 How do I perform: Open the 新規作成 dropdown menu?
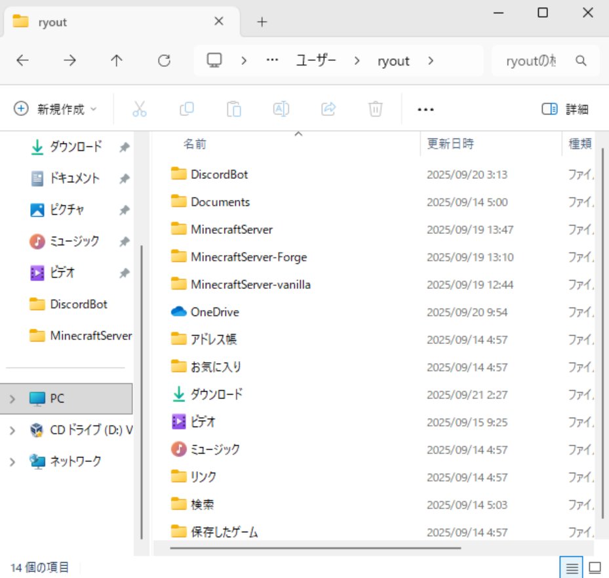pos(56,109)
